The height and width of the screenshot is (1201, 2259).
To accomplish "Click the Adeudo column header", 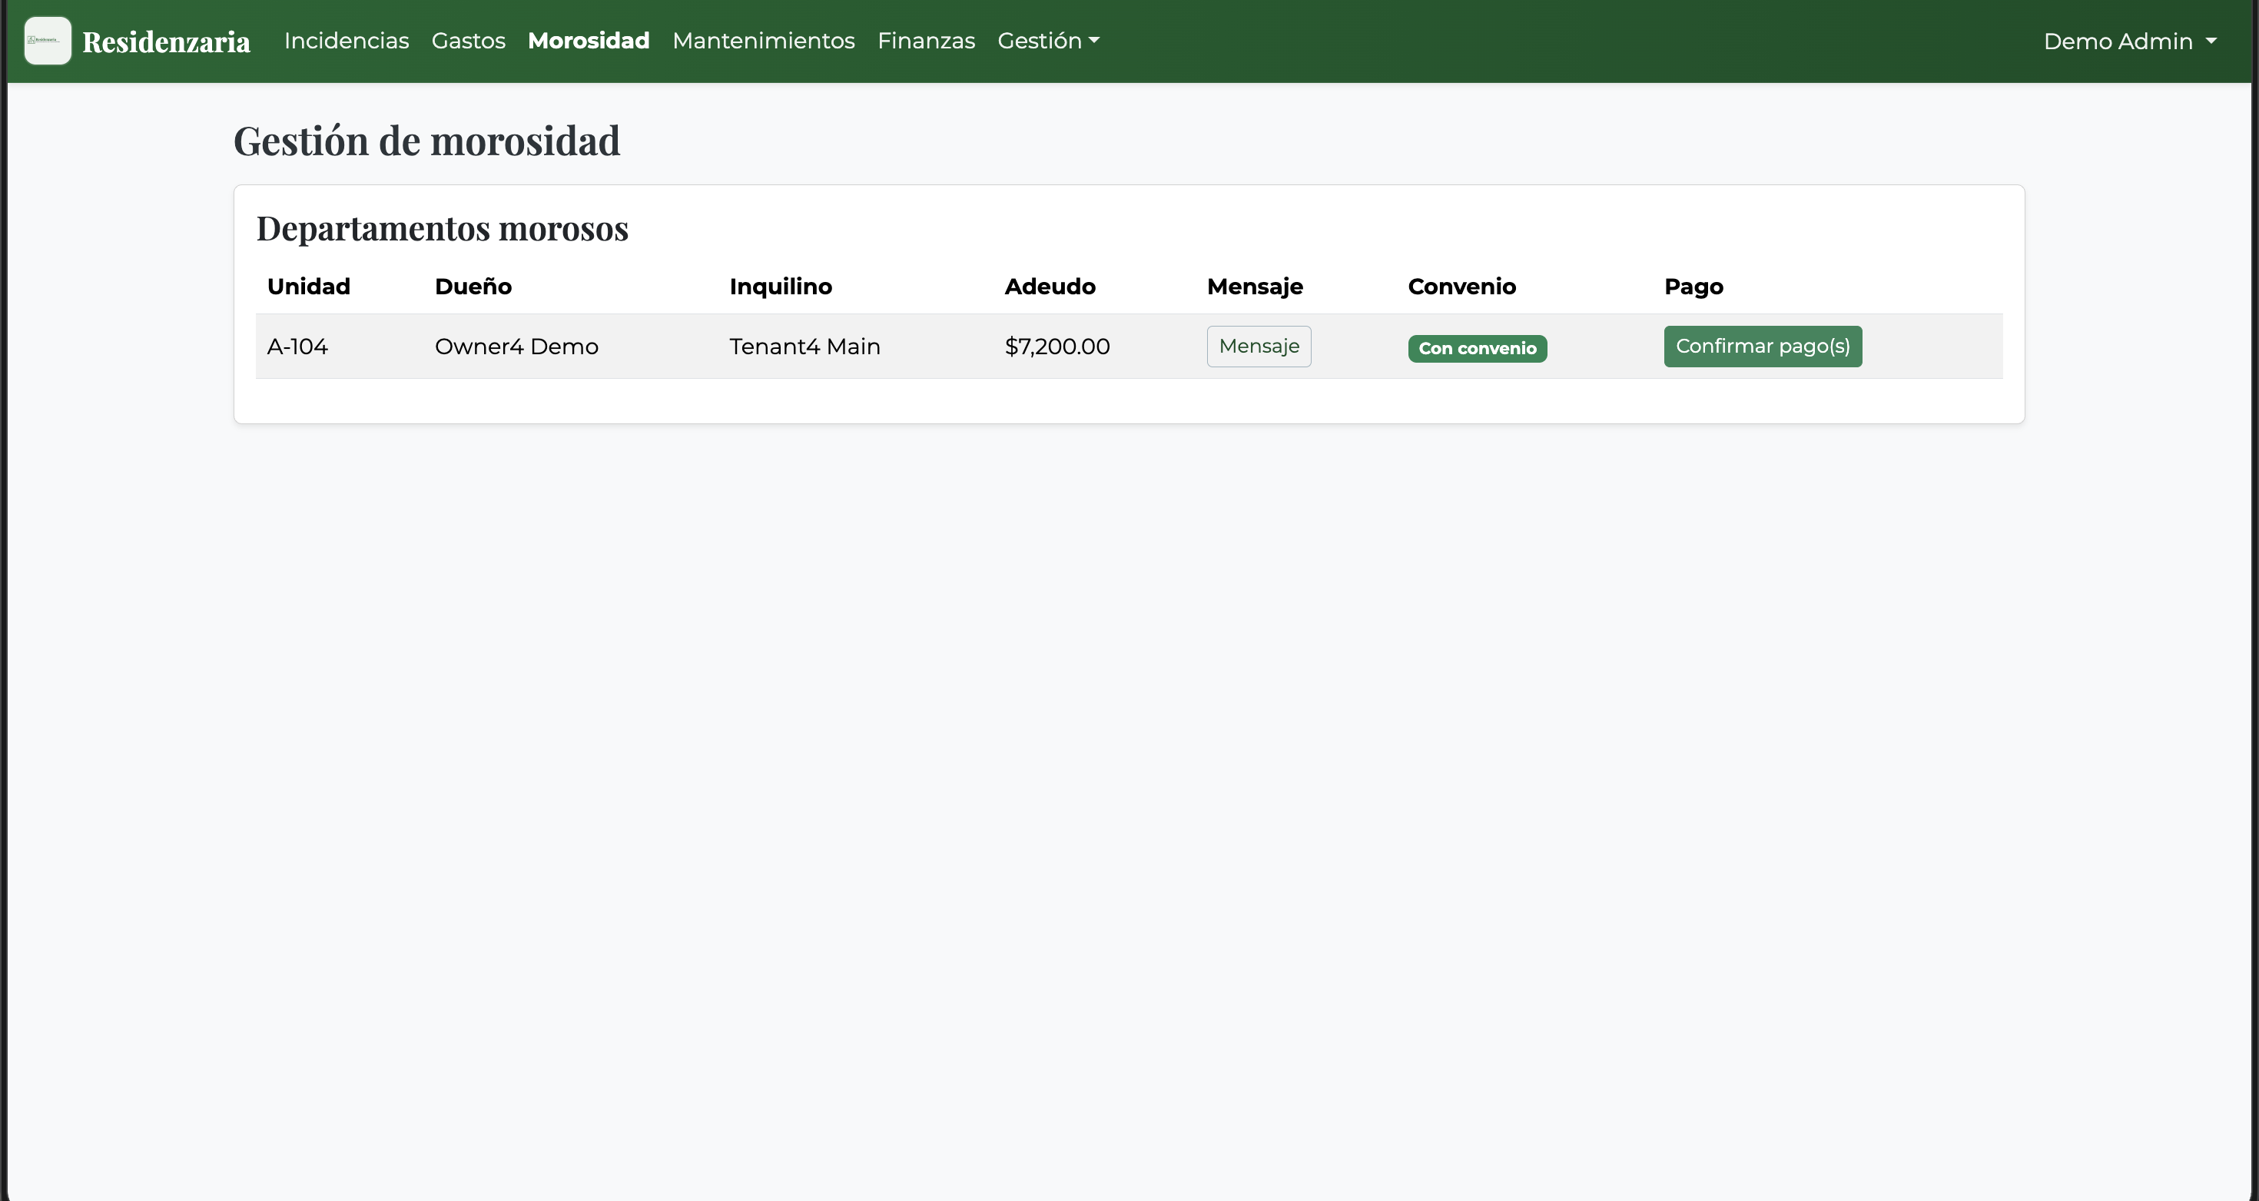I will (1050, 286).
